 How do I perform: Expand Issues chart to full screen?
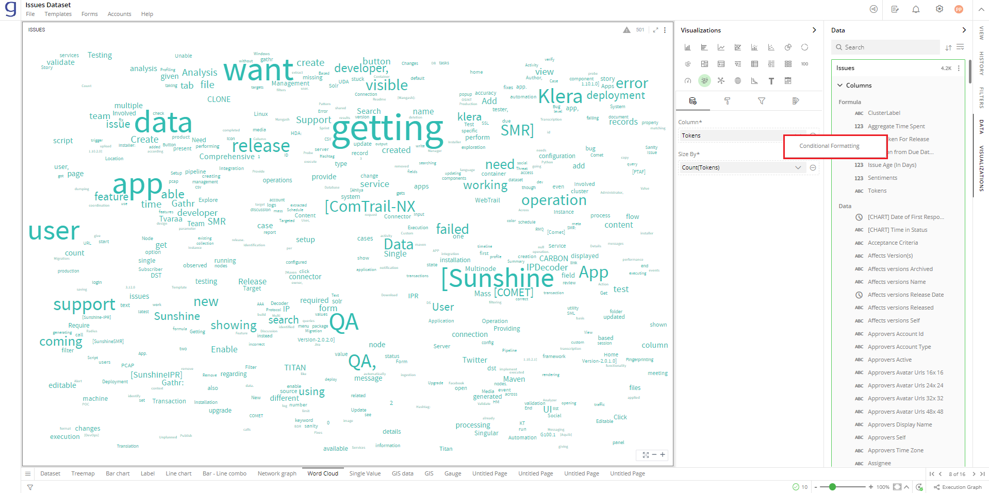click(655, 30)
